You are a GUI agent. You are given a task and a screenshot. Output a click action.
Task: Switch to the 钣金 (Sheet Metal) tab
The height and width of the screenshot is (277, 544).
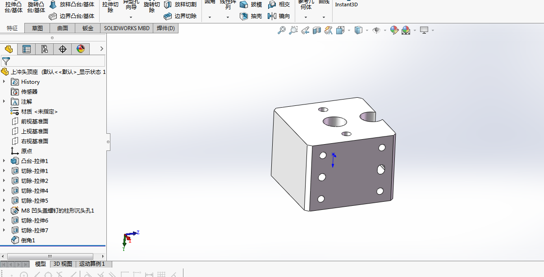pos(87,28)
